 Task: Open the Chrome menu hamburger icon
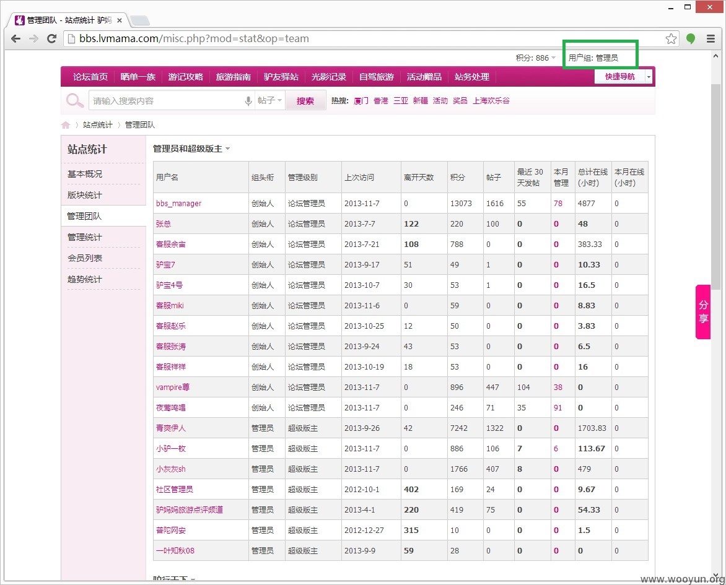click(x=711, y=39)
